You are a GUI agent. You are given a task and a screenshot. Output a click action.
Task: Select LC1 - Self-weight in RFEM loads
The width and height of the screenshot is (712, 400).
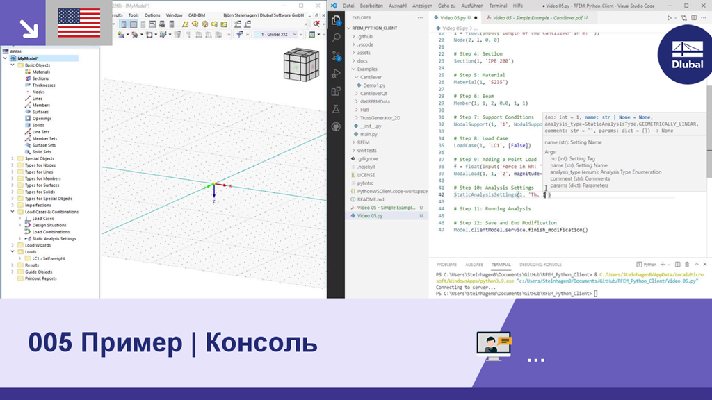point(49,258)
